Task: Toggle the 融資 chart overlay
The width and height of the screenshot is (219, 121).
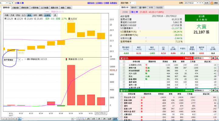Action: click(x=29, y=15)
